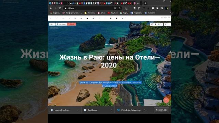Click the shield extension icon
Screen dimensions: 219x123
click(134, 8)
